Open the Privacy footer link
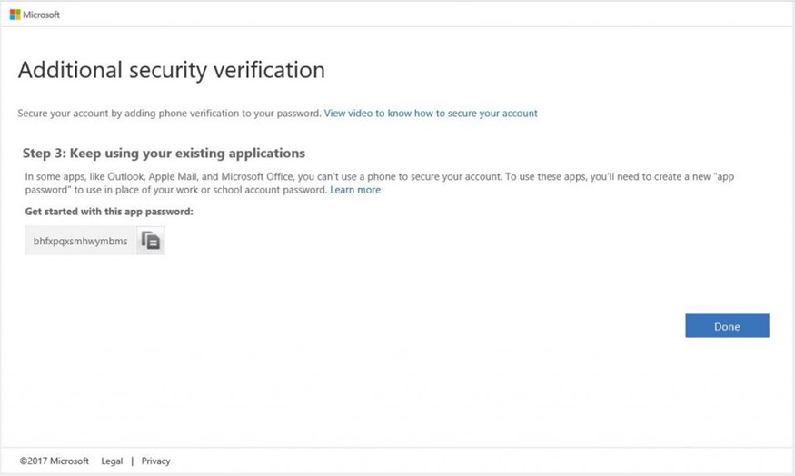 coord(155,461)
